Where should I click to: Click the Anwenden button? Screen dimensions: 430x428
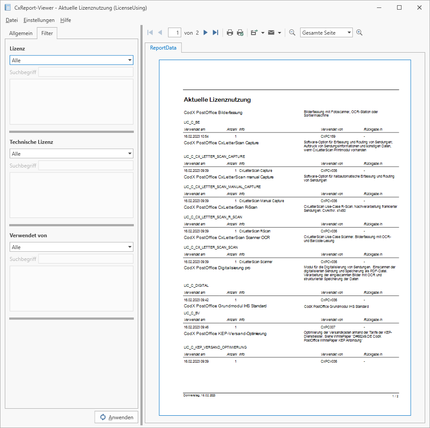coord(117,417)
